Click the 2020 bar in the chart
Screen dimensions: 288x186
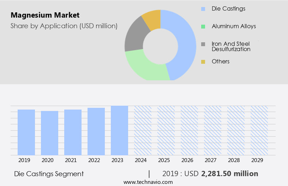[x=50, y=133]
